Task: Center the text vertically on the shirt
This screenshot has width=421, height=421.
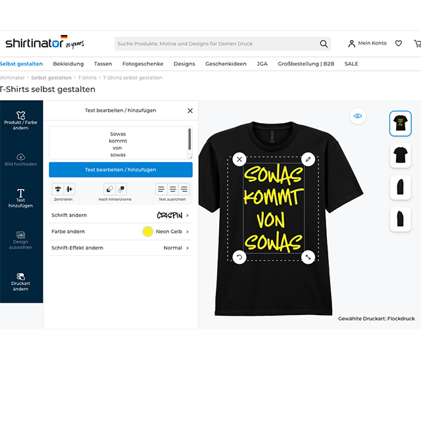Action: 58,189
